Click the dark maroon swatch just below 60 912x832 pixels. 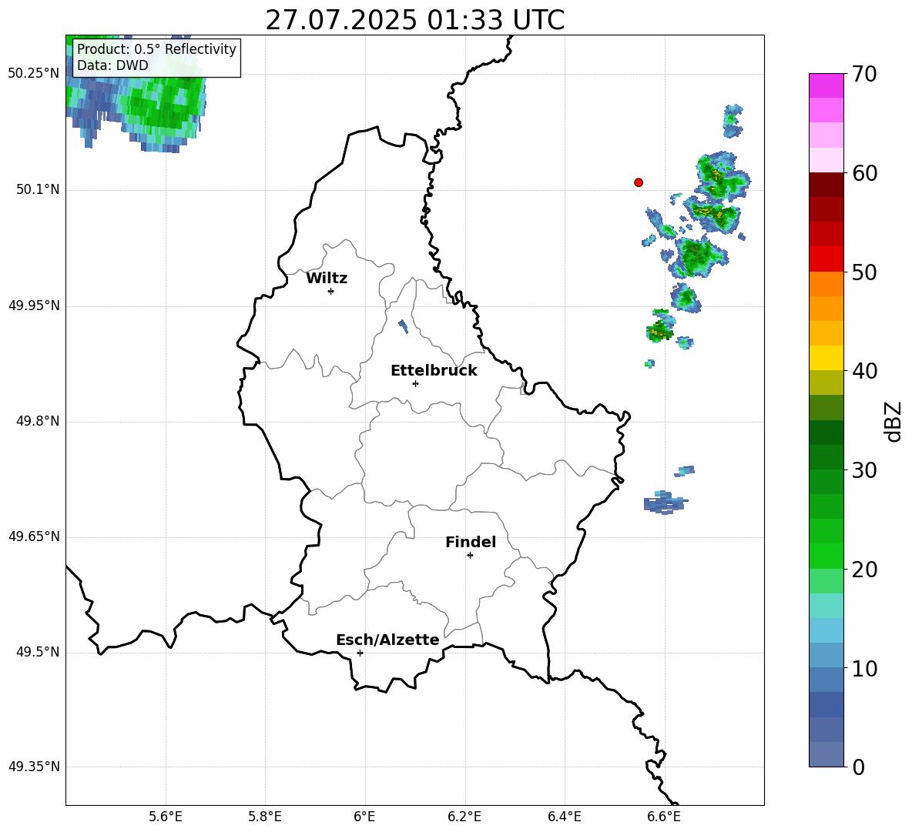pyautogui.click(x=826, y=185)
